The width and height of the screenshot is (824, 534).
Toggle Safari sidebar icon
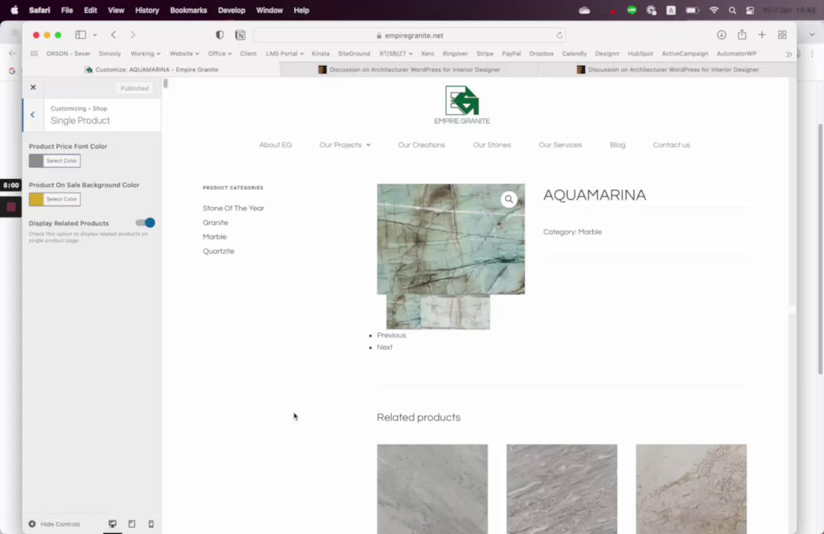[80, 35]
